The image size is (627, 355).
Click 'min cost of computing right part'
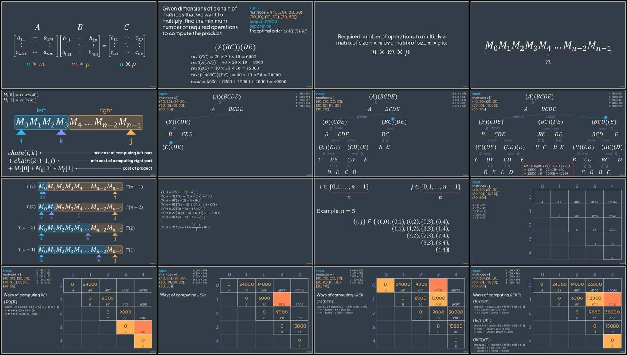pyautogui.click(x=121, y=161)
